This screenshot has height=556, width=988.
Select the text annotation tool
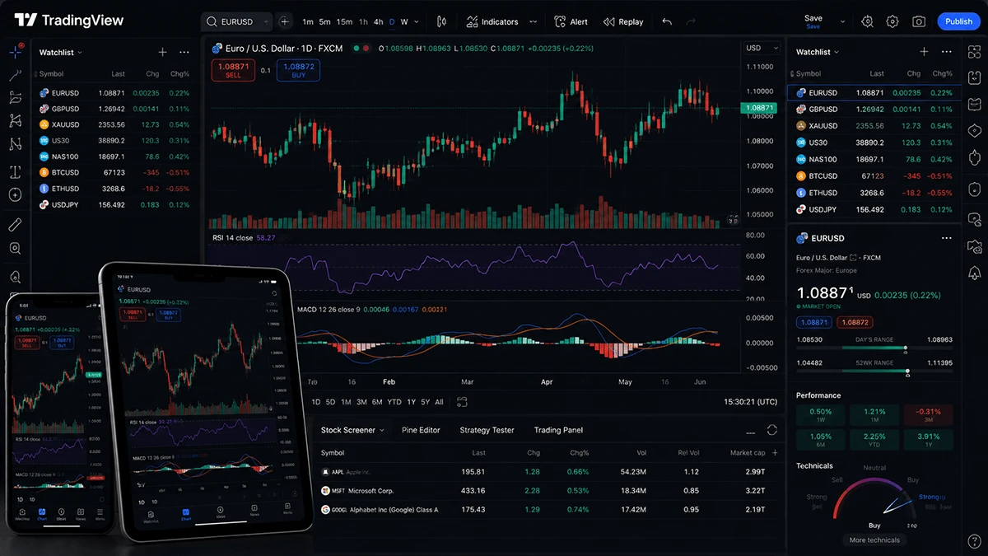click(x=15, y=172)
